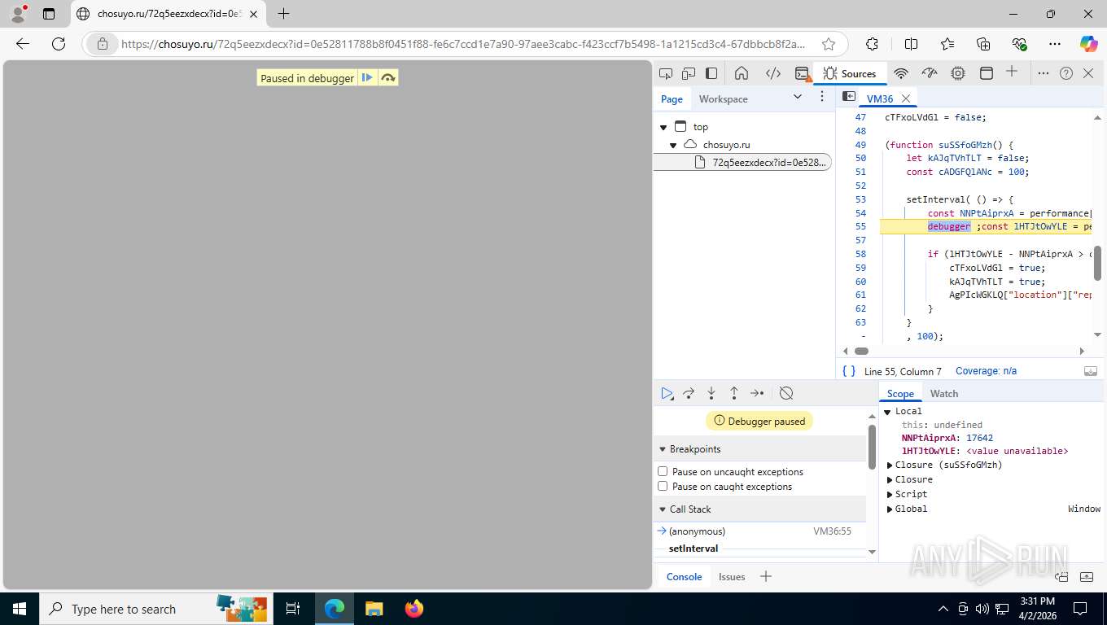Screen dimensions: 1107x625
Task: Open DevTools help
Action: pos(1066,73)
